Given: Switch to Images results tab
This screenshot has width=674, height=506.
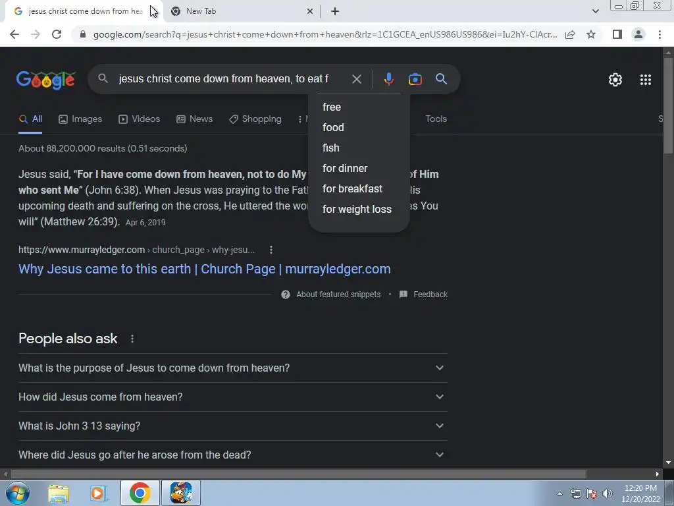Looking at the screenshot, I should click(x=80, y=119).
